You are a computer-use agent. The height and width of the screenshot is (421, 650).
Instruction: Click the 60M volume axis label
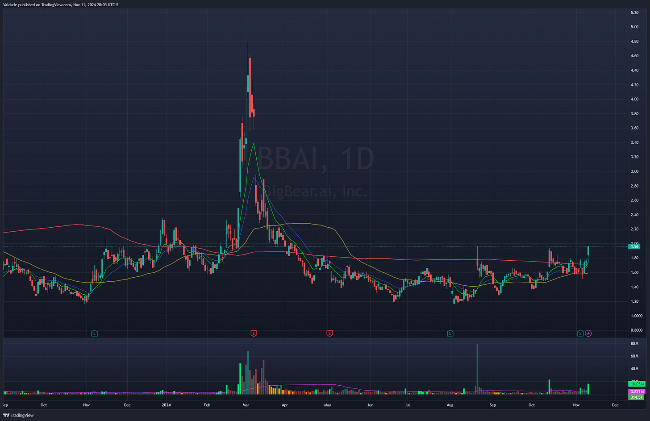click(634, 356)
